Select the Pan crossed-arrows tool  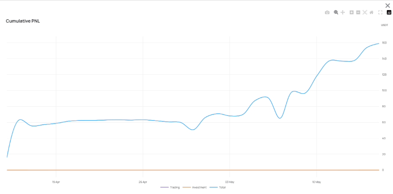343,12
